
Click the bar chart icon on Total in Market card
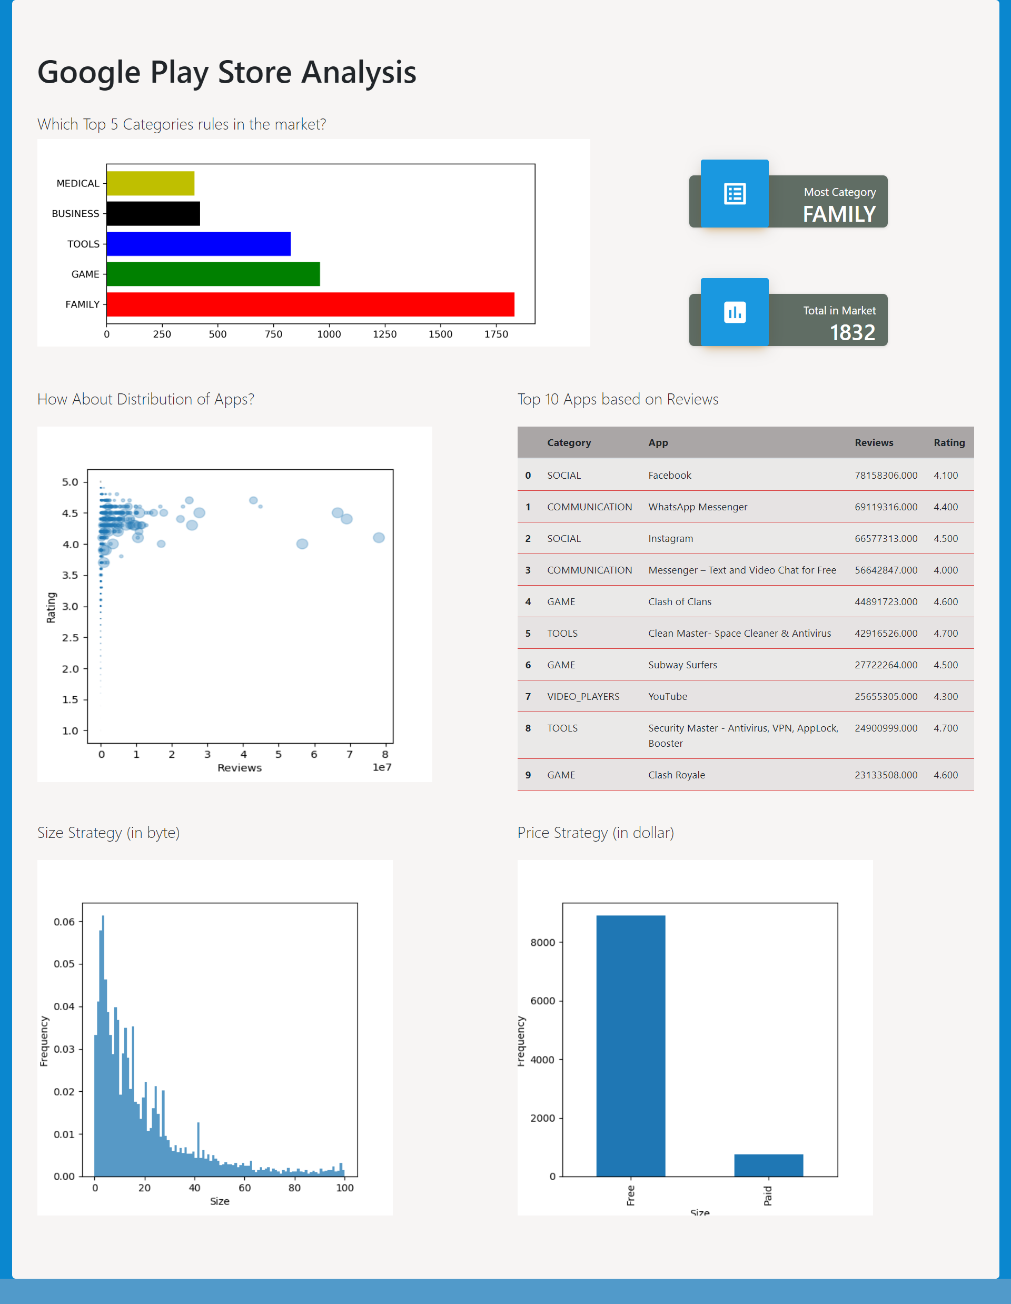[x=734, y=312]
